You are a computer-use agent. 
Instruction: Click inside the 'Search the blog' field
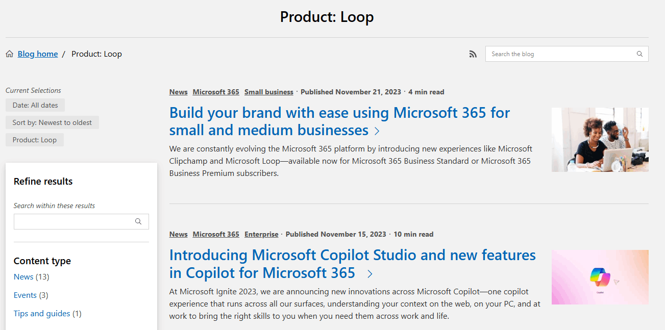(556, 54)
